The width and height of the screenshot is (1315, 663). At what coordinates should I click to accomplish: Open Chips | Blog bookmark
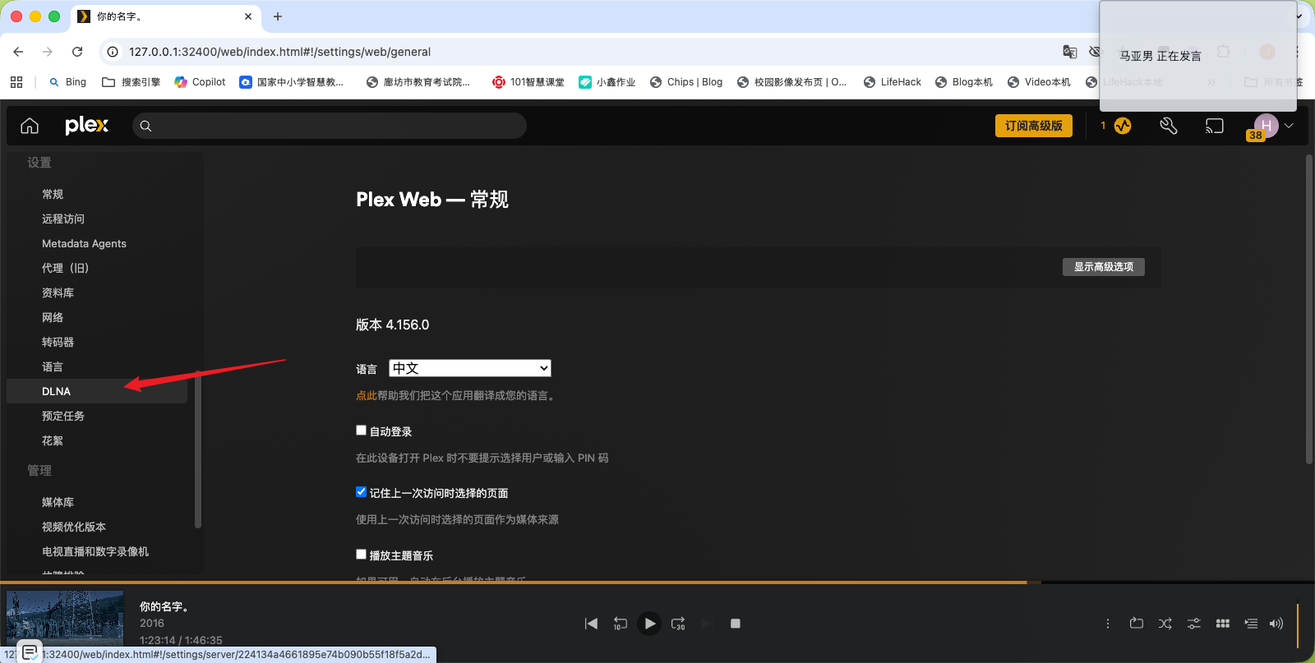[x=686, y=82]
